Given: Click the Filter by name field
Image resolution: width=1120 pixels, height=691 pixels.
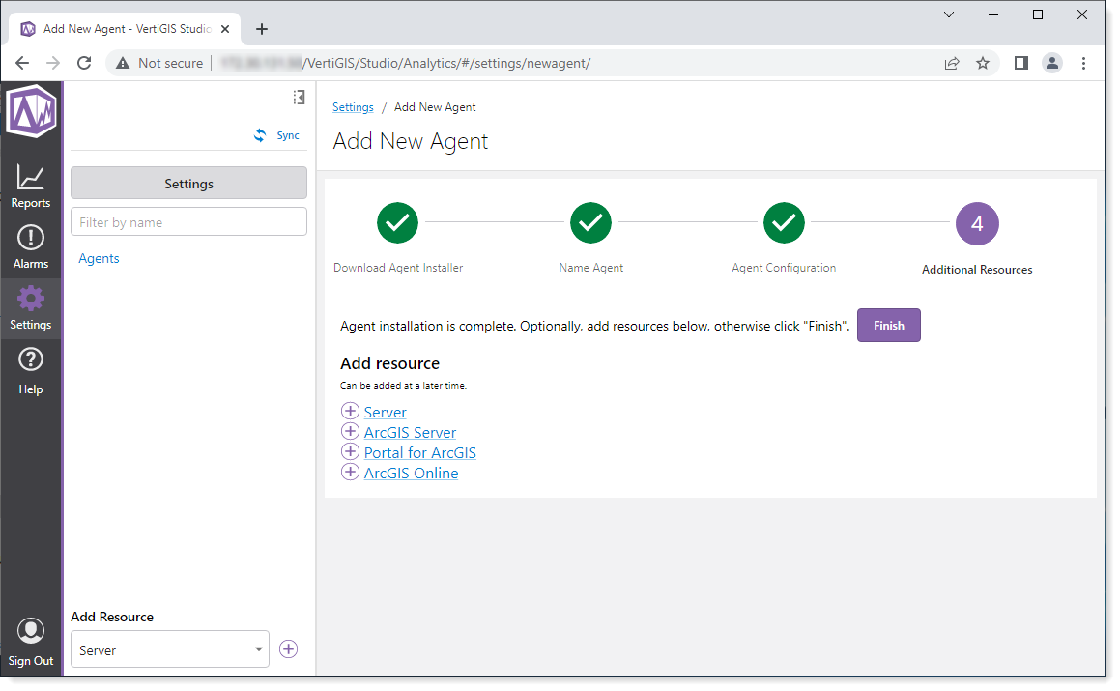Looking at the screenshot, I should [x=188, y=222].
